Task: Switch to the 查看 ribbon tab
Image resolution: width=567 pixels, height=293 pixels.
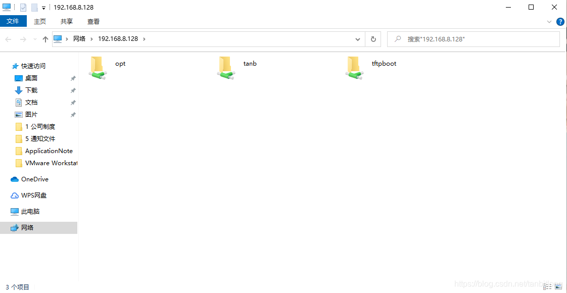Action: pyautogui.click(x=93, y=21)
